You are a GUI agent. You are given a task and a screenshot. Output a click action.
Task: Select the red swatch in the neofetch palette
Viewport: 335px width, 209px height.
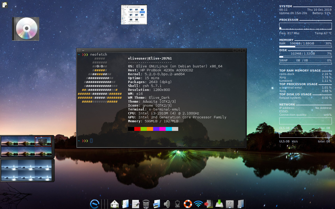137,129
